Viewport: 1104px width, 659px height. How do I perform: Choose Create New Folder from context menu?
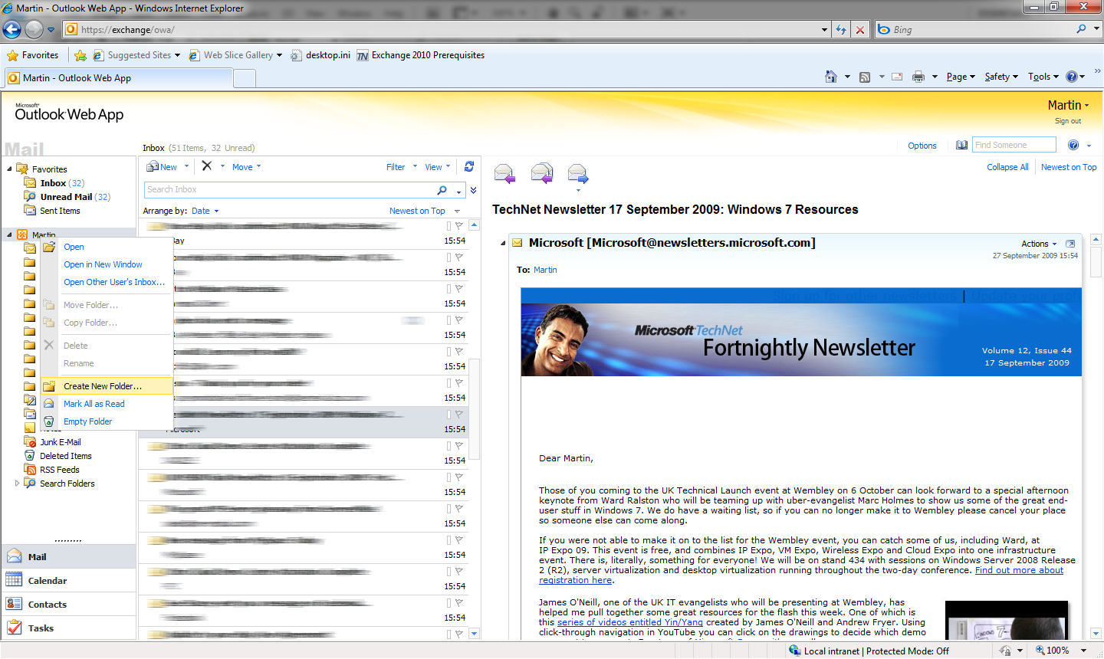(x=103, y=386)
